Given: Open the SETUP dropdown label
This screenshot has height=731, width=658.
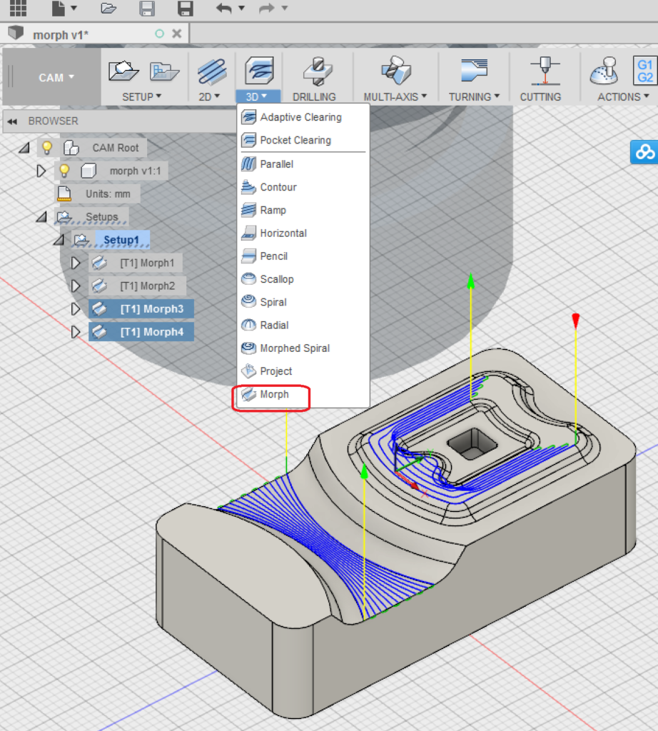Looking at the screenshot, I should [x=142, y=96].
